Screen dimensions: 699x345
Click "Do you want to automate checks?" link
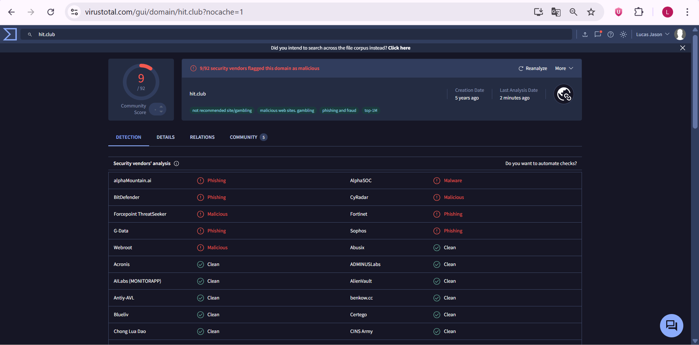[541, 164]
